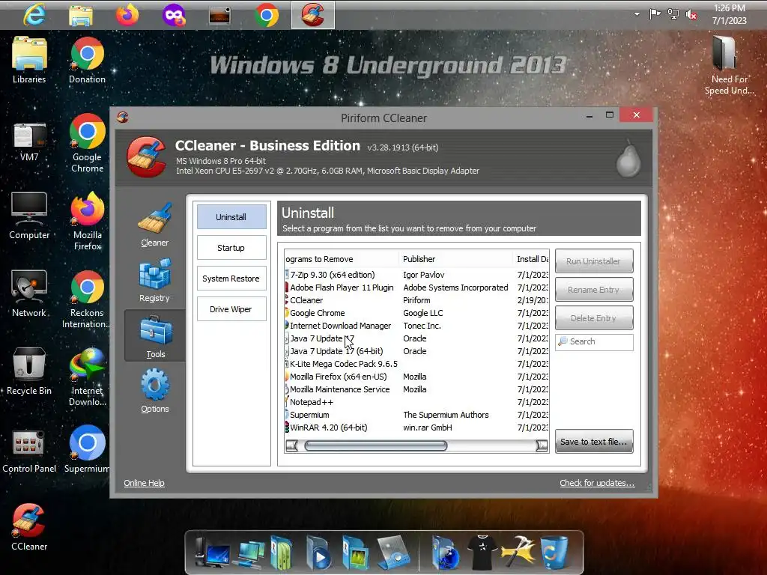The width and height of the screenshot is (767, 575).
Task: Select Mozilla Maintenance Service entry
Action: point(416,389)
